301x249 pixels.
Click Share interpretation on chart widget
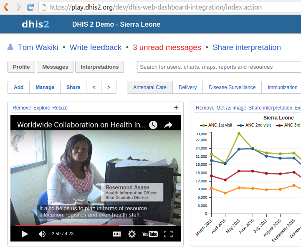pyautogui.click(x=270, y=108)
